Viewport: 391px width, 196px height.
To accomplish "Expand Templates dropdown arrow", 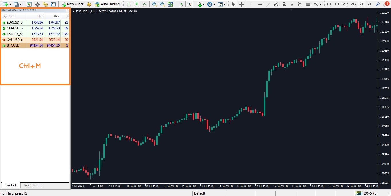I will (225, 4).
